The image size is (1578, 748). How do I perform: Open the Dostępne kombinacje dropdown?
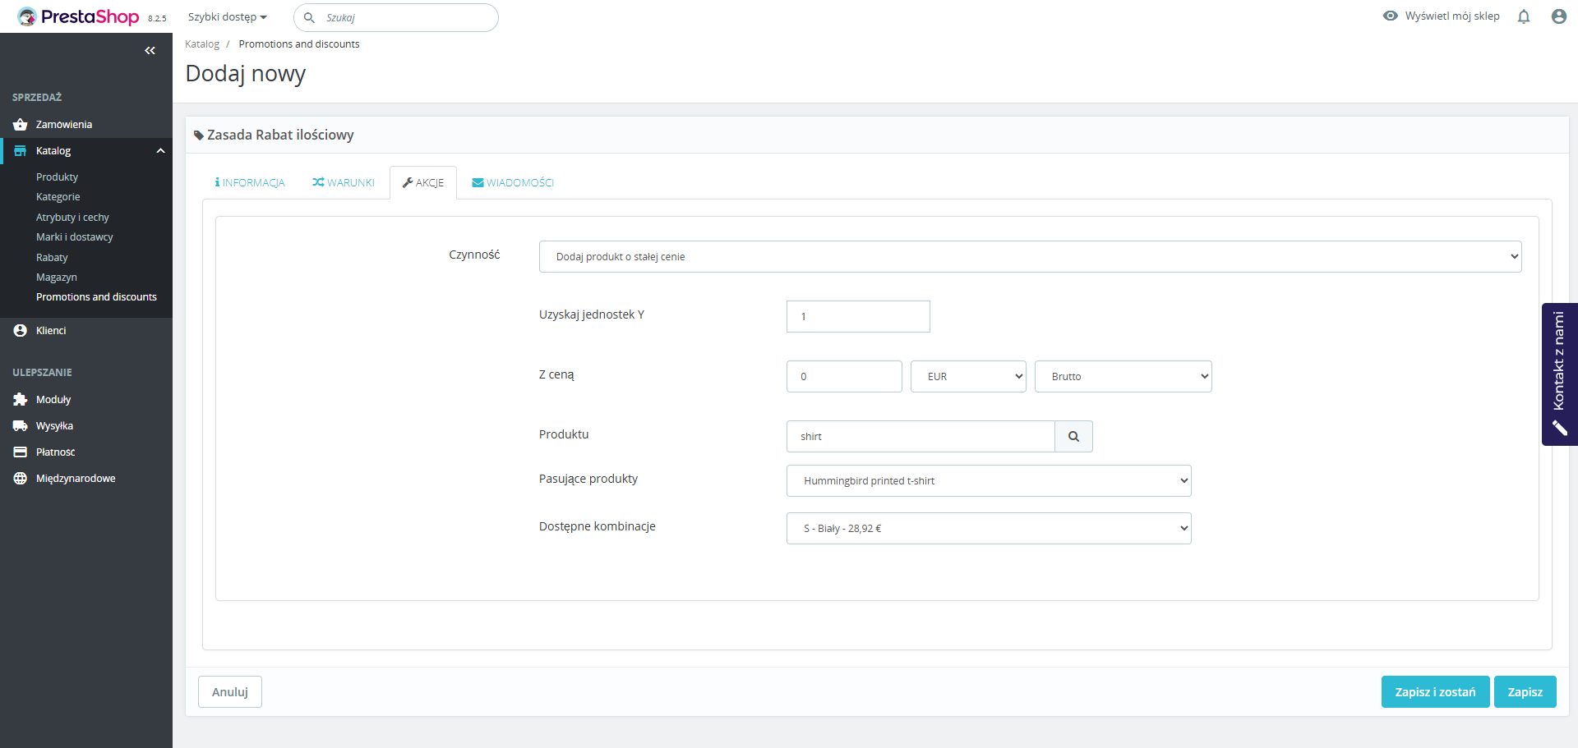click(989, 529)
